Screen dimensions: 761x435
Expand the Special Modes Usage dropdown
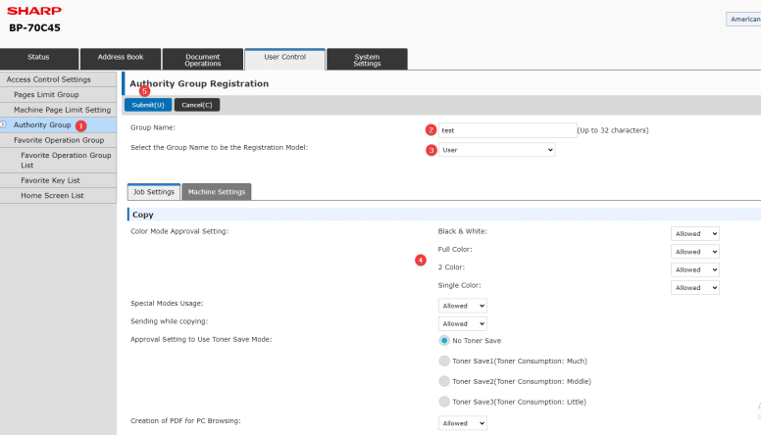pos(462,306)
